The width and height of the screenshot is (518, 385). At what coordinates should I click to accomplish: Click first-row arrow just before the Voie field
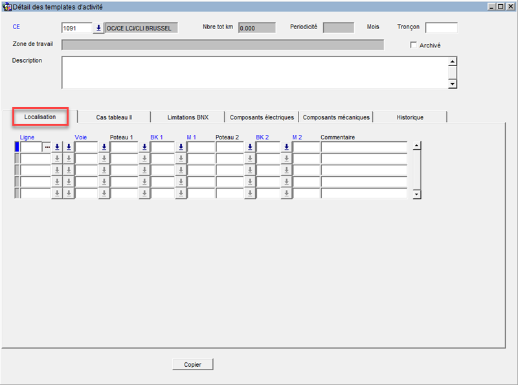click(x=69, y=147)
